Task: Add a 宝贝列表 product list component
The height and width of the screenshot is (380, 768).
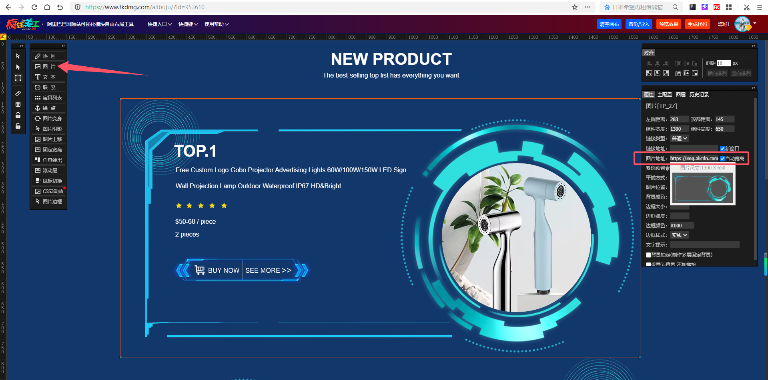Action: pyautogui.click(x=48, y=98)
